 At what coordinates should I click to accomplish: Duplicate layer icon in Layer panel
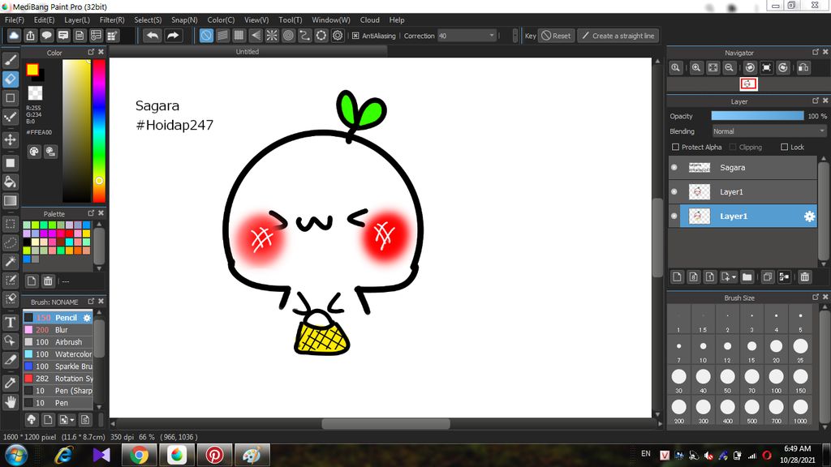(x=767, y=276)
